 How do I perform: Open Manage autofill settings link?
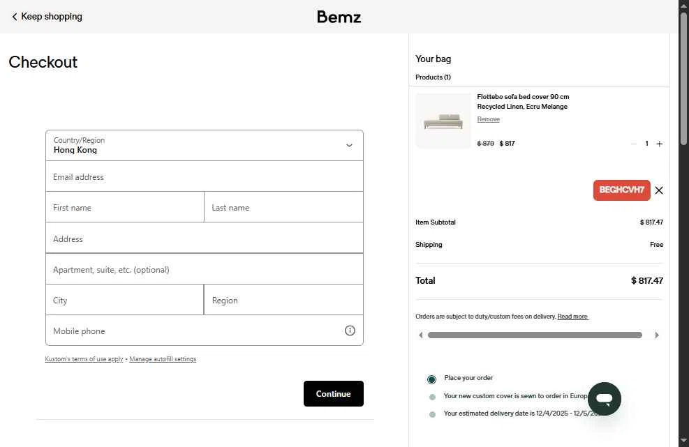(x=163, y=359)
